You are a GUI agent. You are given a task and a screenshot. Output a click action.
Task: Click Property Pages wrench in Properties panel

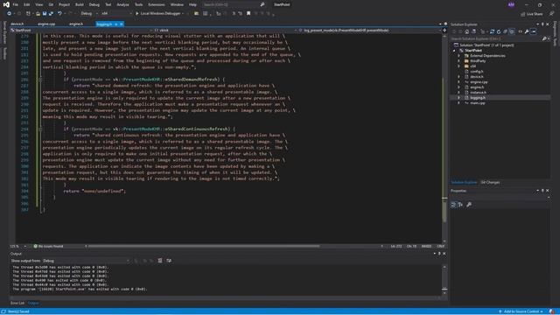469,204
